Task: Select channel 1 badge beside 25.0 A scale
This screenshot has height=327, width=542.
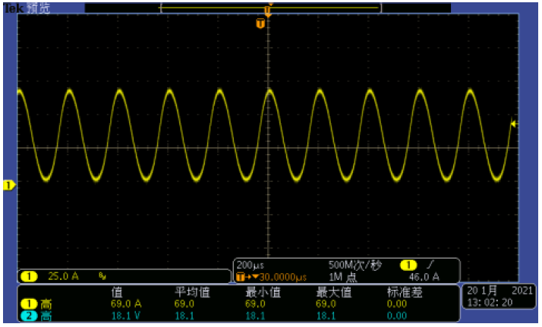Action: (x=29, y=277)
